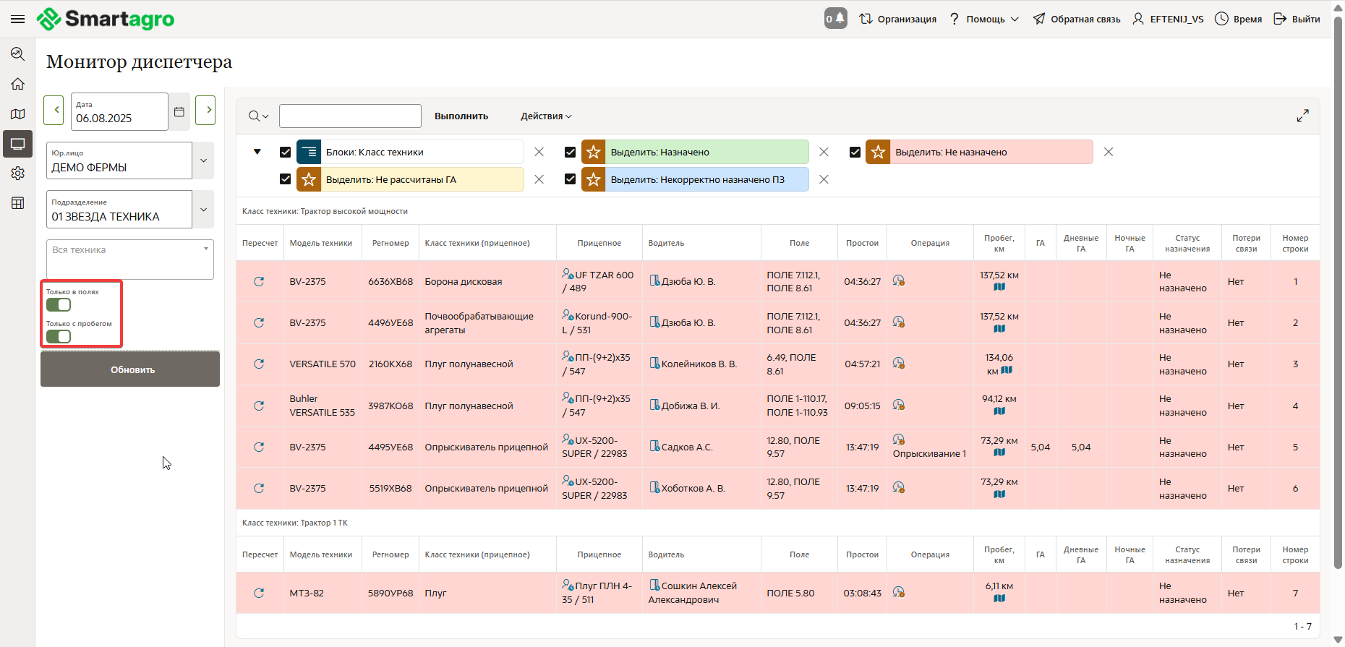
Task: Open the map icon in sidebar
Action: [x=17, y=114]
